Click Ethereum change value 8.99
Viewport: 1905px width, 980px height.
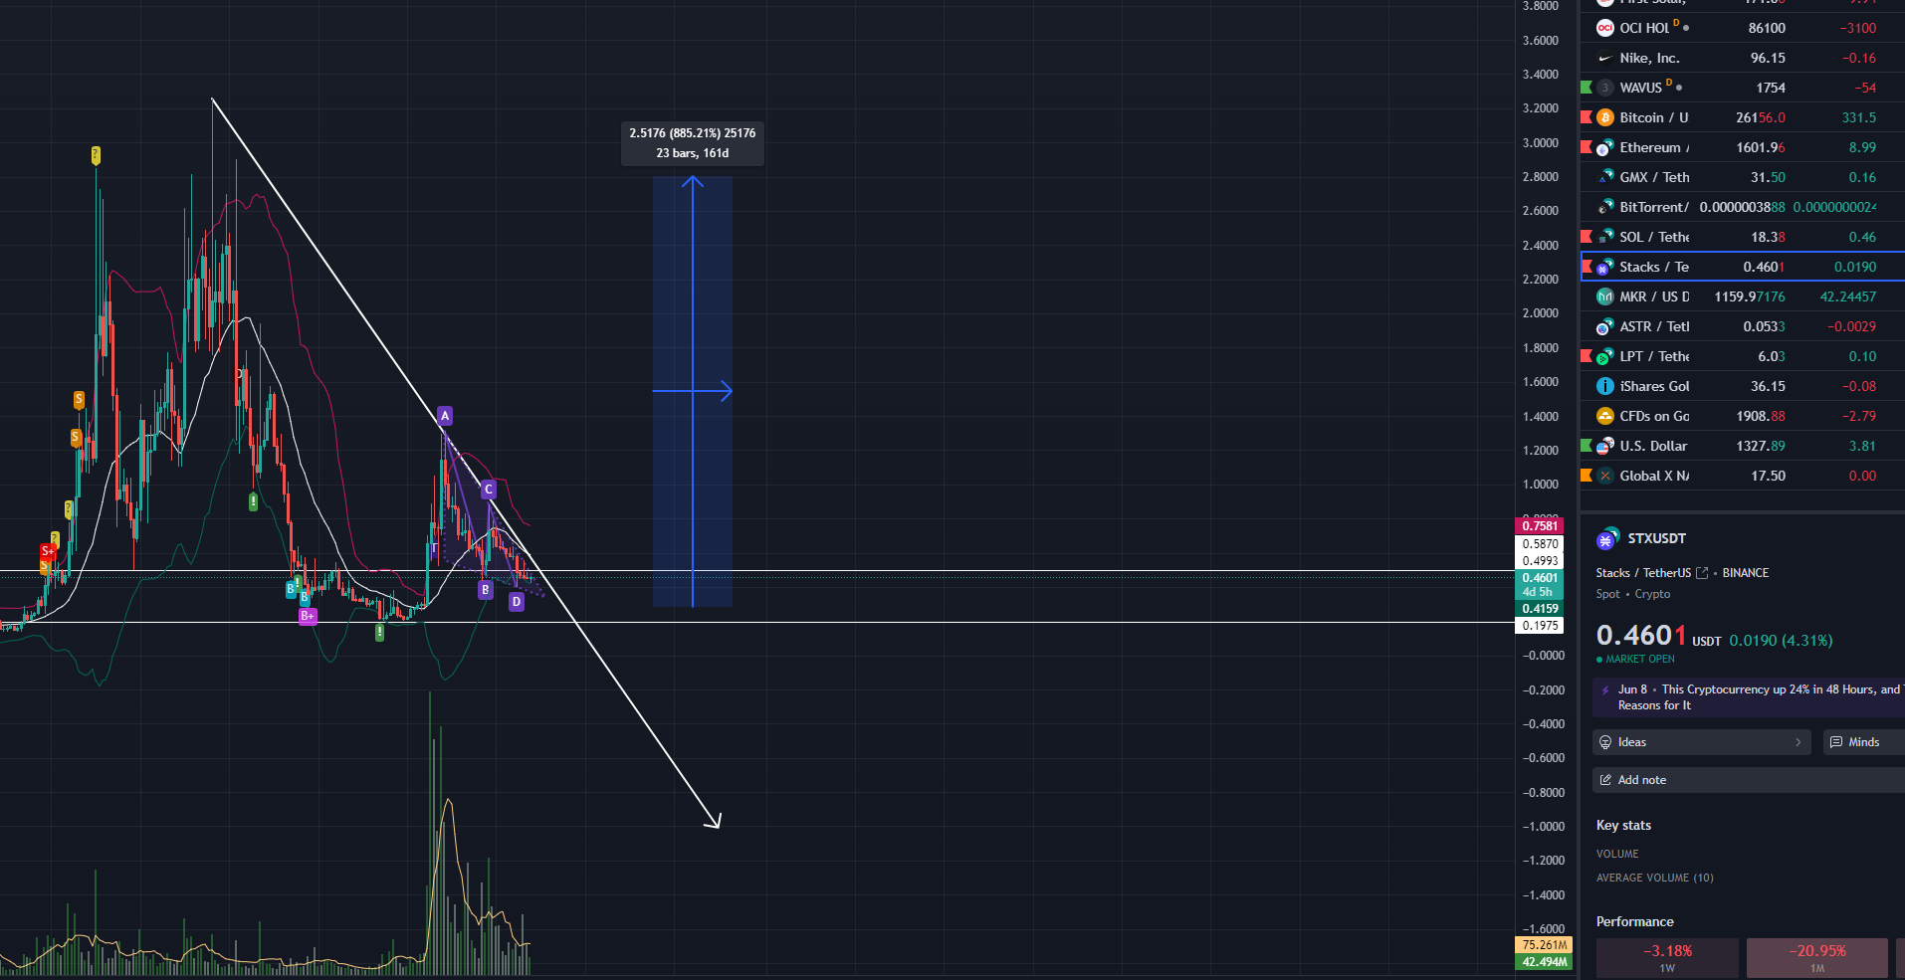point(1862,147)
